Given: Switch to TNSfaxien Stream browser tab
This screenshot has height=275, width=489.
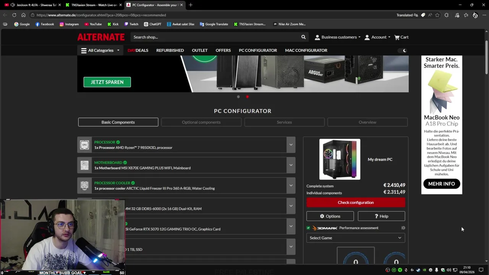Looking at the screenshot, I should pos(94,5).
